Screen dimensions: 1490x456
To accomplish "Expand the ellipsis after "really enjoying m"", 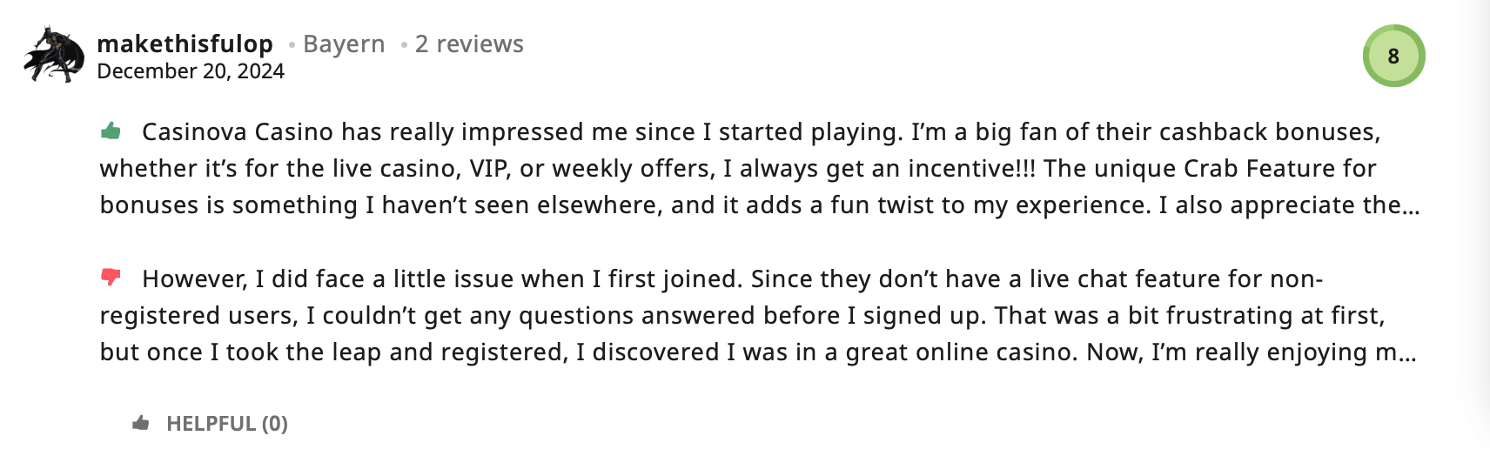I will click(1407, 352).
